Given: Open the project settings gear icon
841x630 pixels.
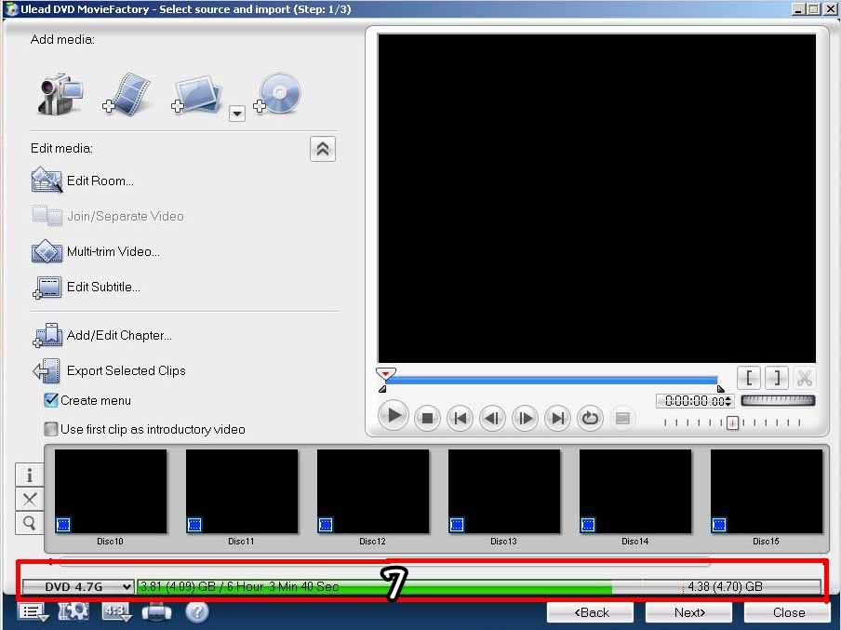Looking at the screenshot, I should point(72,611).
